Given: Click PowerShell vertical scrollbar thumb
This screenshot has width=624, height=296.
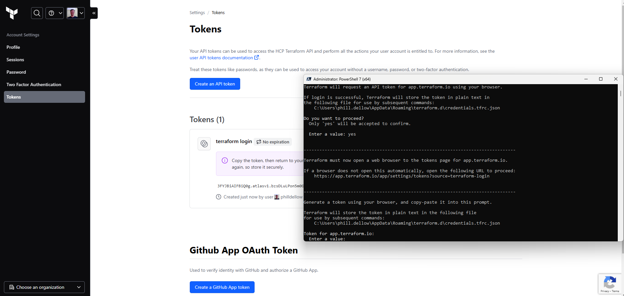Looking at the screenshot, I should (x=620, y=93).
